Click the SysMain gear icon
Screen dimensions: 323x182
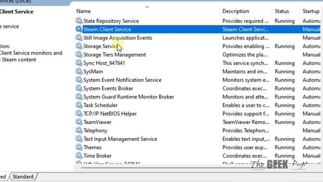coord(79,71)
